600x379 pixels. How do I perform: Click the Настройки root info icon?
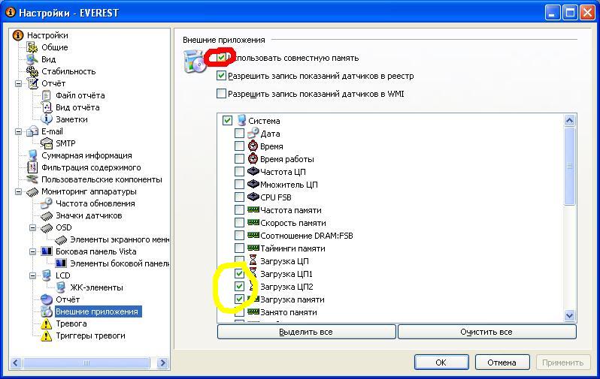coord(17,35)
